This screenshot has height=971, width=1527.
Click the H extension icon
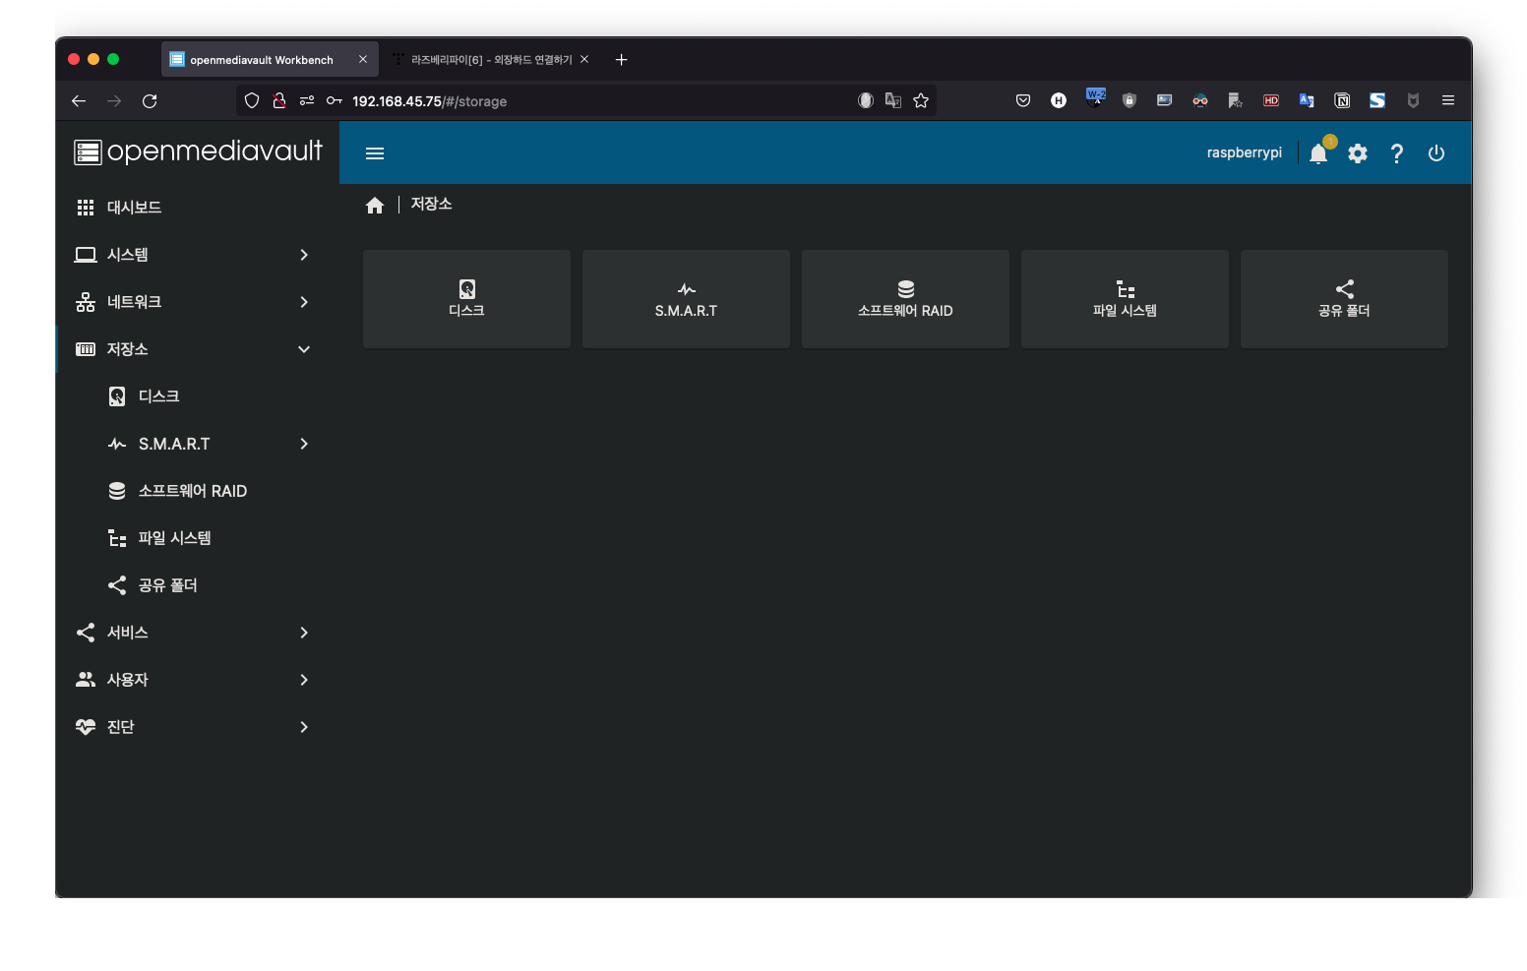(1059, 100)
